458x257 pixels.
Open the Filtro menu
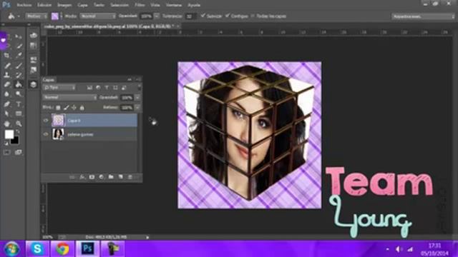(x=140, y=5)
